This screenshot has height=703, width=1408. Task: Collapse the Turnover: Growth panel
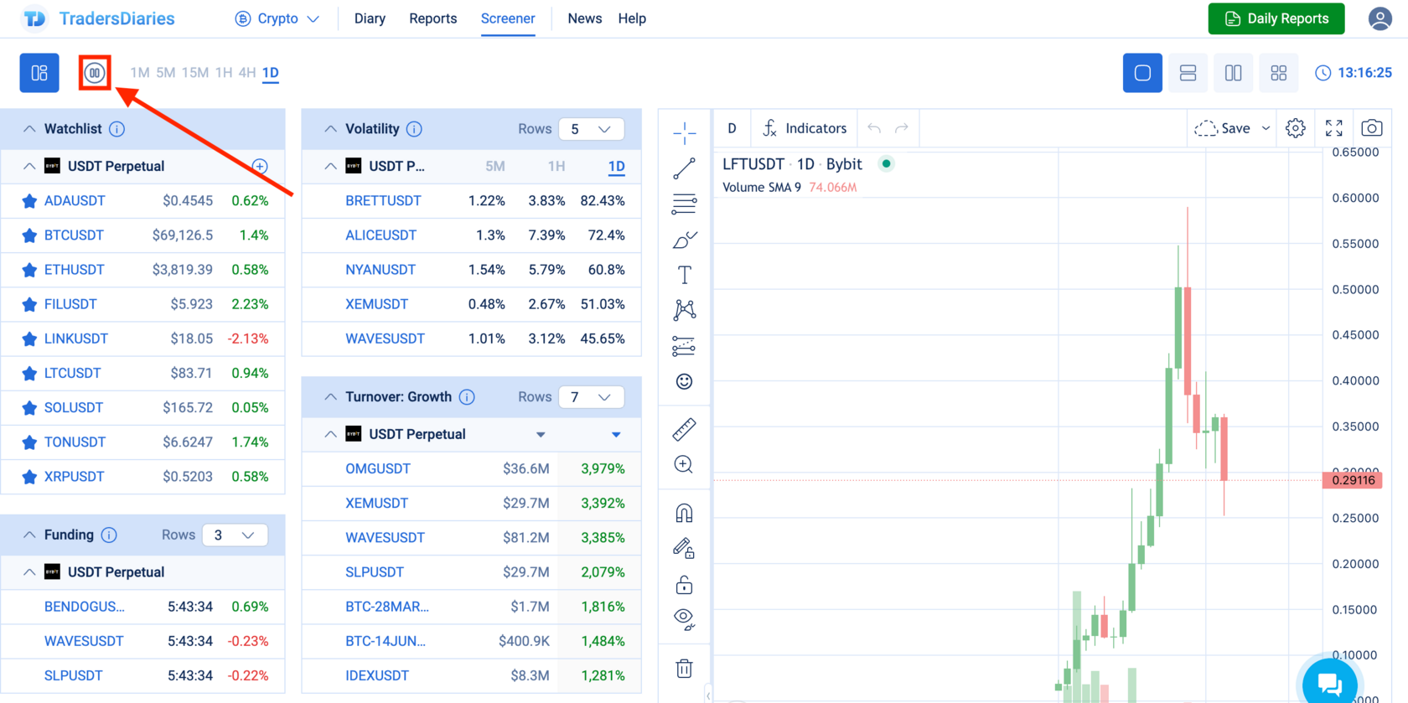click(x=330, y=397)
